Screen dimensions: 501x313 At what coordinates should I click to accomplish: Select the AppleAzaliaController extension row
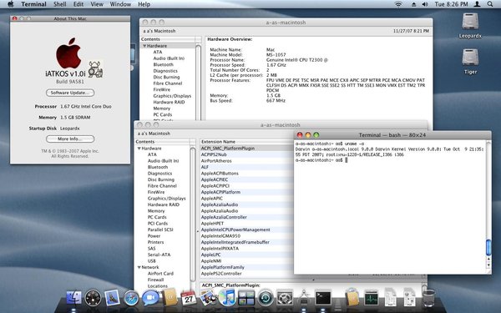coord(246,217)
